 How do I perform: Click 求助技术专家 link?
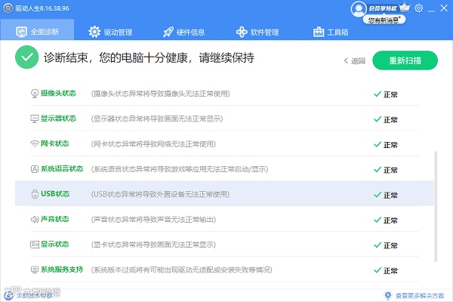[x=34, y=296]
